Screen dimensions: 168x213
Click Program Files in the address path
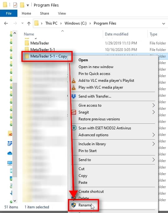tap(105, 23)
